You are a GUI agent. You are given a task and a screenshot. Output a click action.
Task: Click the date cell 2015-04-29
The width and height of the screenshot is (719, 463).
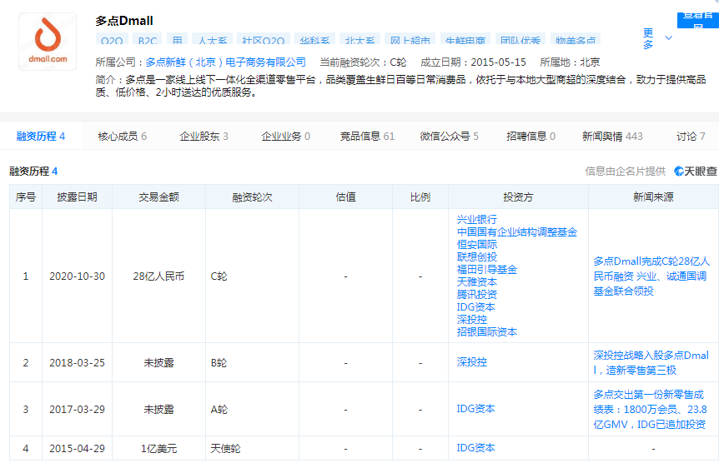77,448
